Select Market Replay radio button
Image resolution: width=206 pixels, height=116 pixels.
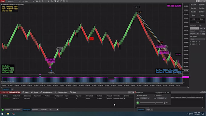click(x=137, y=95)
